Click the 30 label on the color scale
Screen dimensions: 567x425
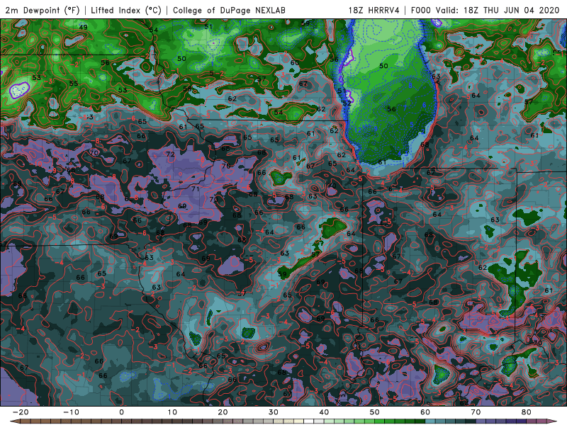(274, 412)
